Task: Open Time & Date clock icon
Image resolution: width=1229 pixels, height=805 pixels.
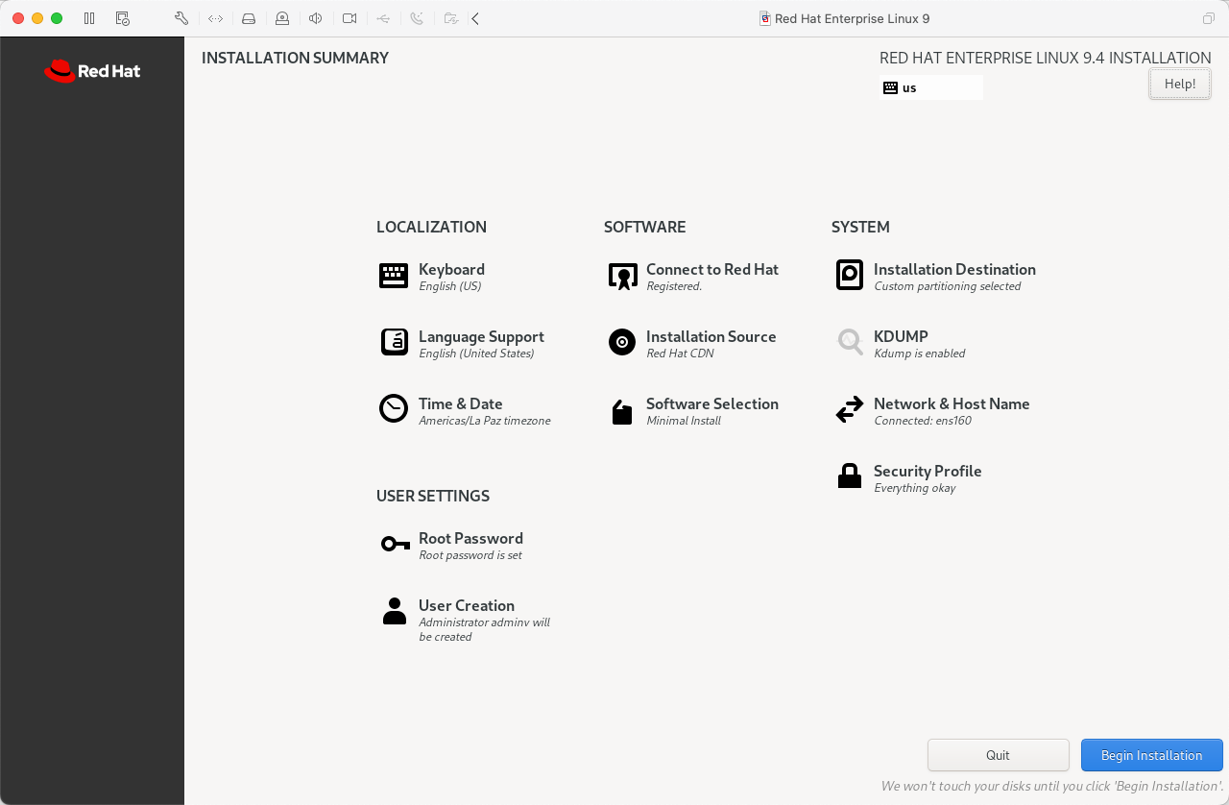Action: (394, 409)
